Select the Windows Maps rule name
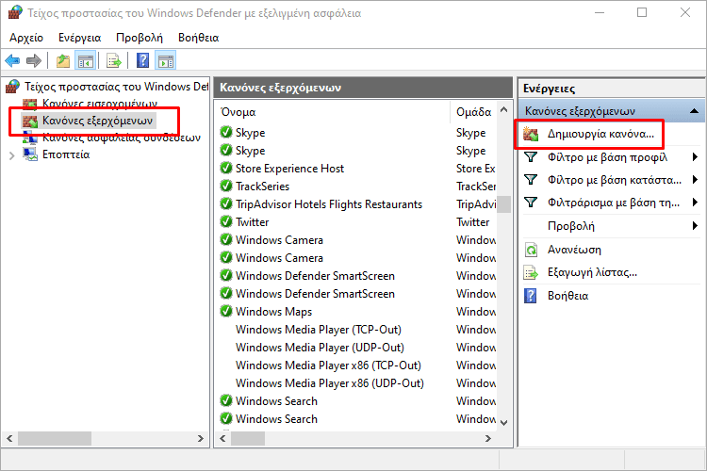This screenshot has width=707, height=471. (x=273, y=312)
